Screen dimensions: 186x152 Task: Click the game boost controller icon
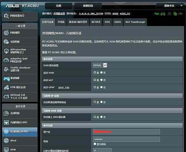pyautogui.click(x=6, y=79)
